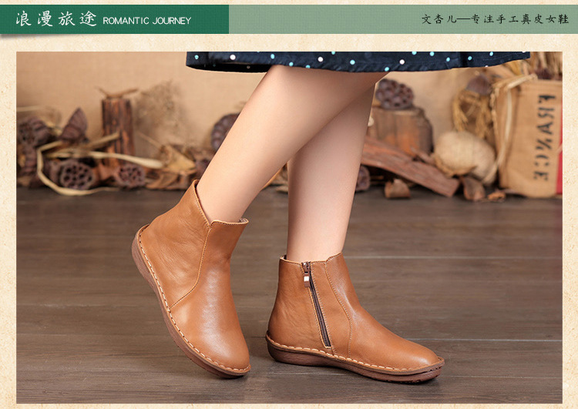This screenshot has width=578, height=409.
Task: Click the 'ROMANTIC JOURNEY' banner text
Action: coord(147,21)
